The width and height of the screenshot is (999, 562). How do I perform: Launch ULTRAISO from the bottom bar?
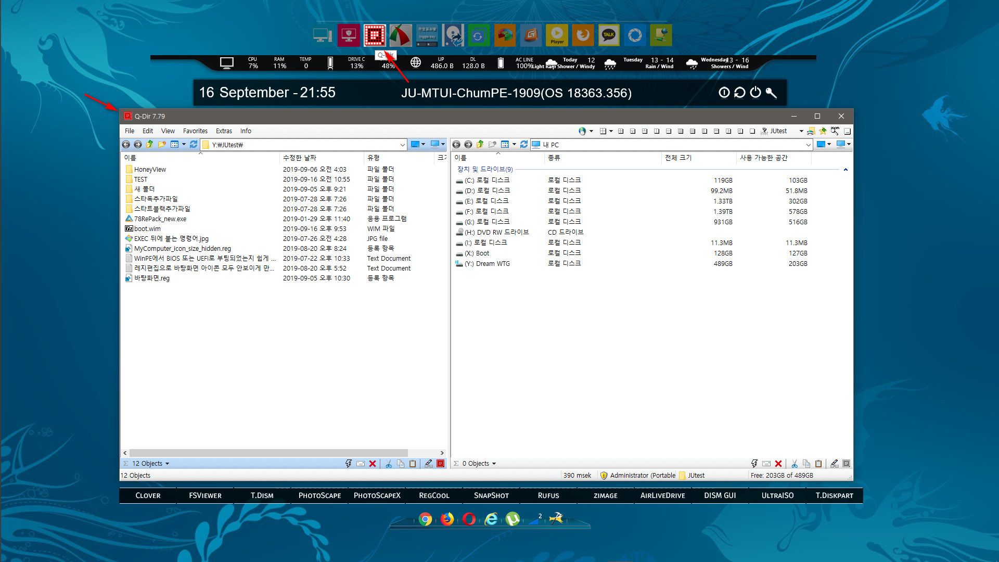tap(777, 495)
